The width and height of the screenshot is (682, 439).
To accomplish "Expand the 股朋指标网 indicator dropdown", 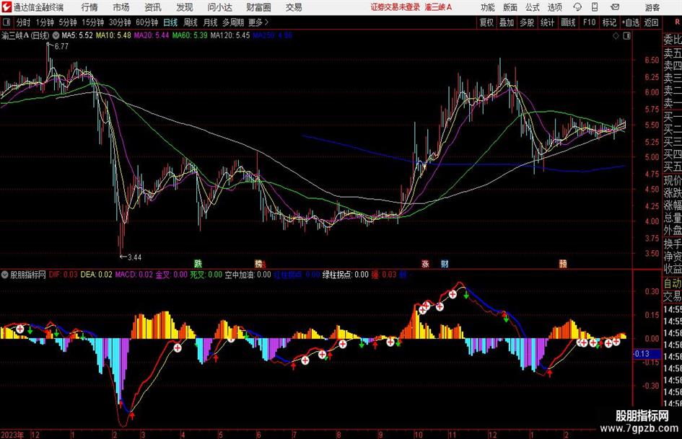I will (x=5, y=275).
